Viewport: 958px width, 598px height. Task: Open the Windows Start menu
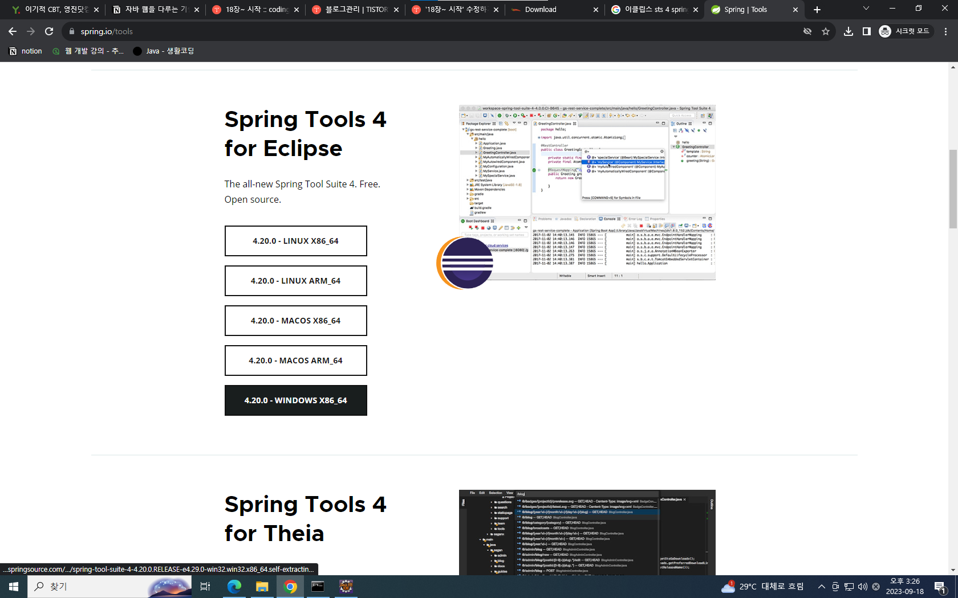pos(14,587)
